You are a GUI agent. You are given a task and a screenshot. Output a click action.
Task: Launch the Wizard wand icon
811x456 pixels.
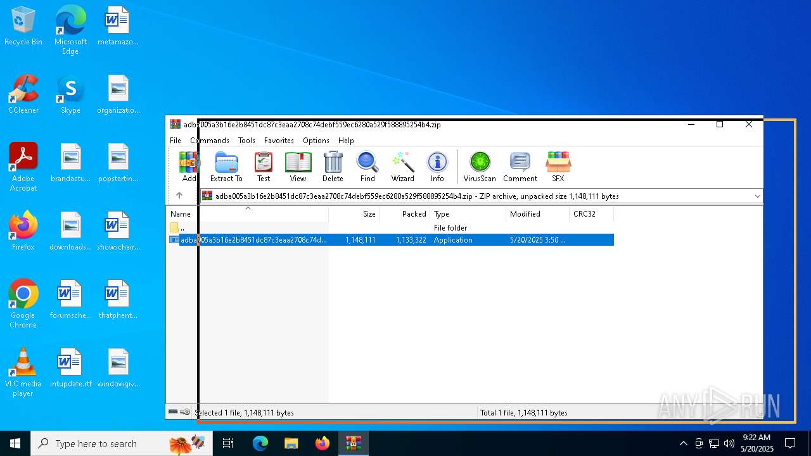pos(402,167)
